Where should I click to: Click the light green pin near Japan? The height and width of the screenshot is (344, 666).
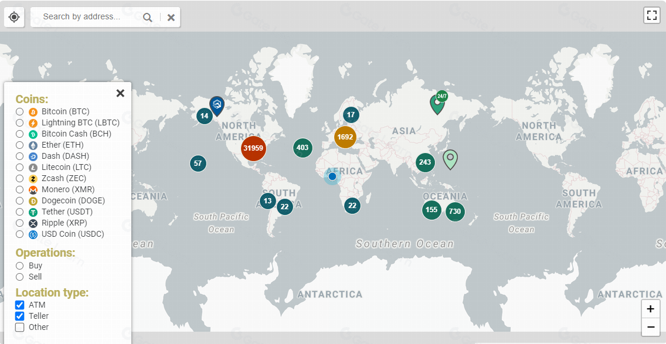[450, 158]
